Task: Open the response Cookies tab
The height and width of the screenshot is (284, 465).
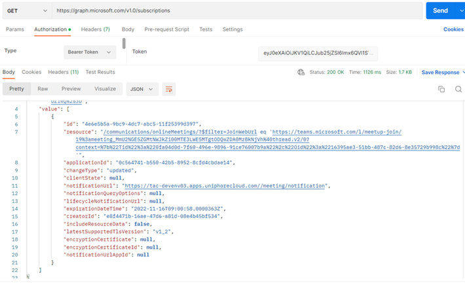Action: click(x=31, y=72)
